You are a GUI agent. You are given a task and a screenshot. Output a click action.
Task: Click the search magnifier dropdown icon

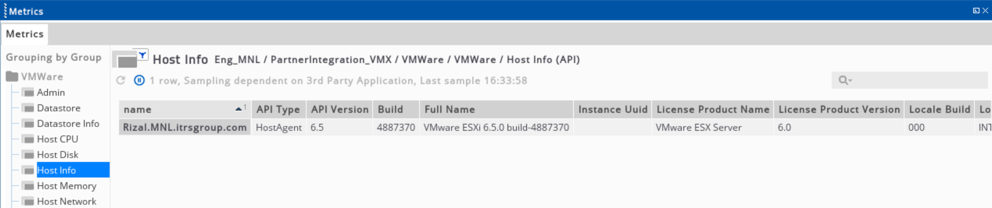pyautogui.click(x=845, y=80)
